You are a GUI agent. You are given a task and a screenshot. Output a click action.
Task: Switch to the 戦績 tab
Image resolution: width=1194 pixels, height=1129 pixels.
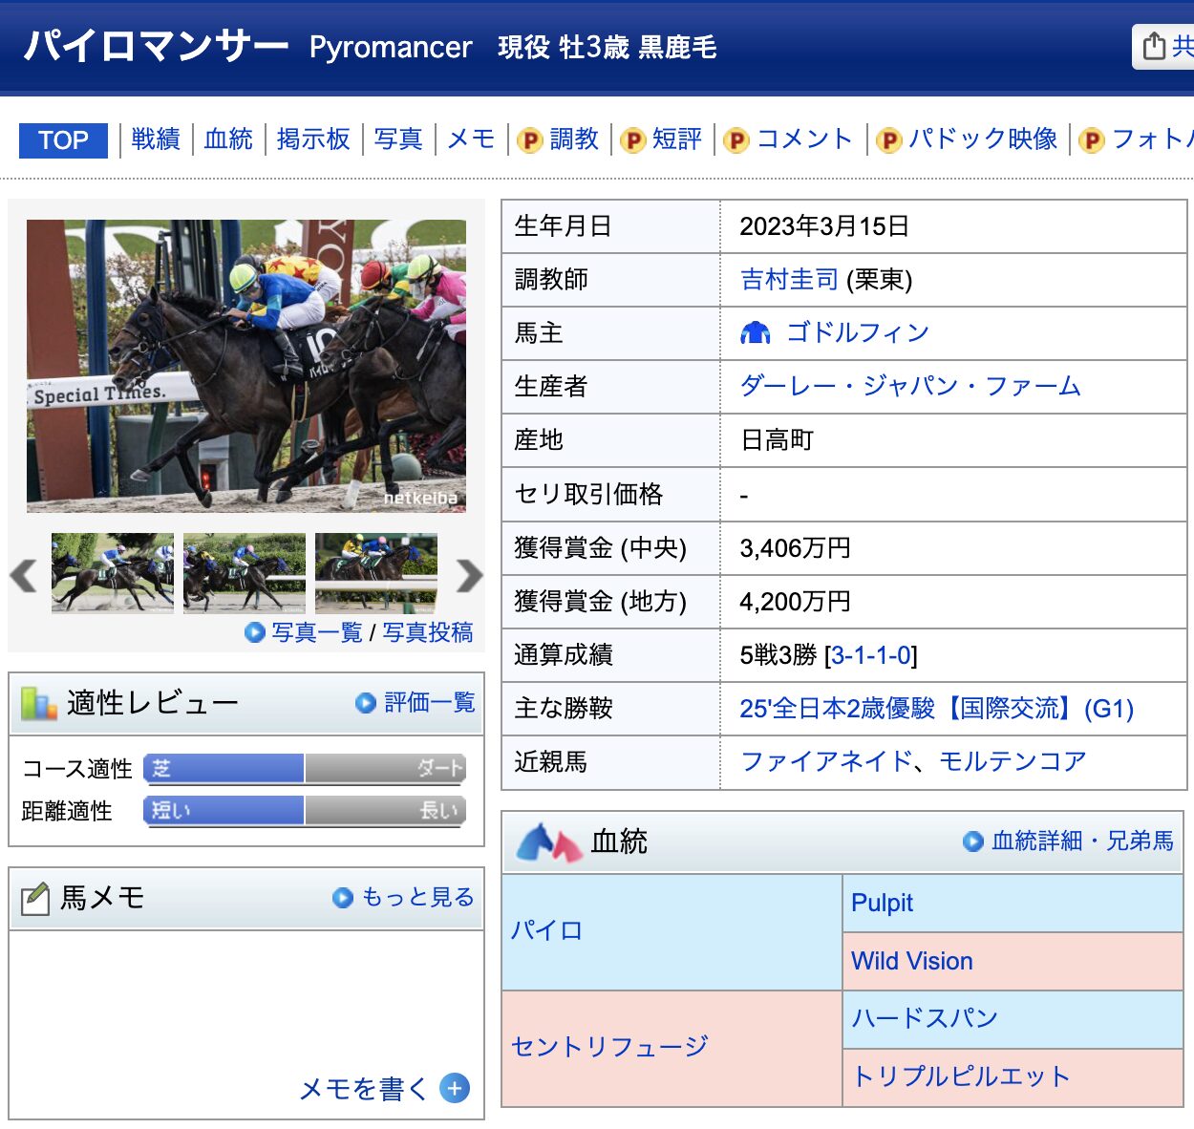coord(156,139)
